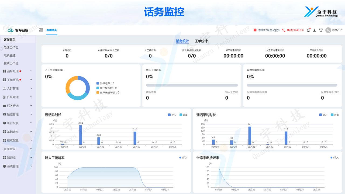Click the 人群管理 people icon in sidebar
This screenshot has height=194, width=345.
pyautogui.click(x=4, y=88)
